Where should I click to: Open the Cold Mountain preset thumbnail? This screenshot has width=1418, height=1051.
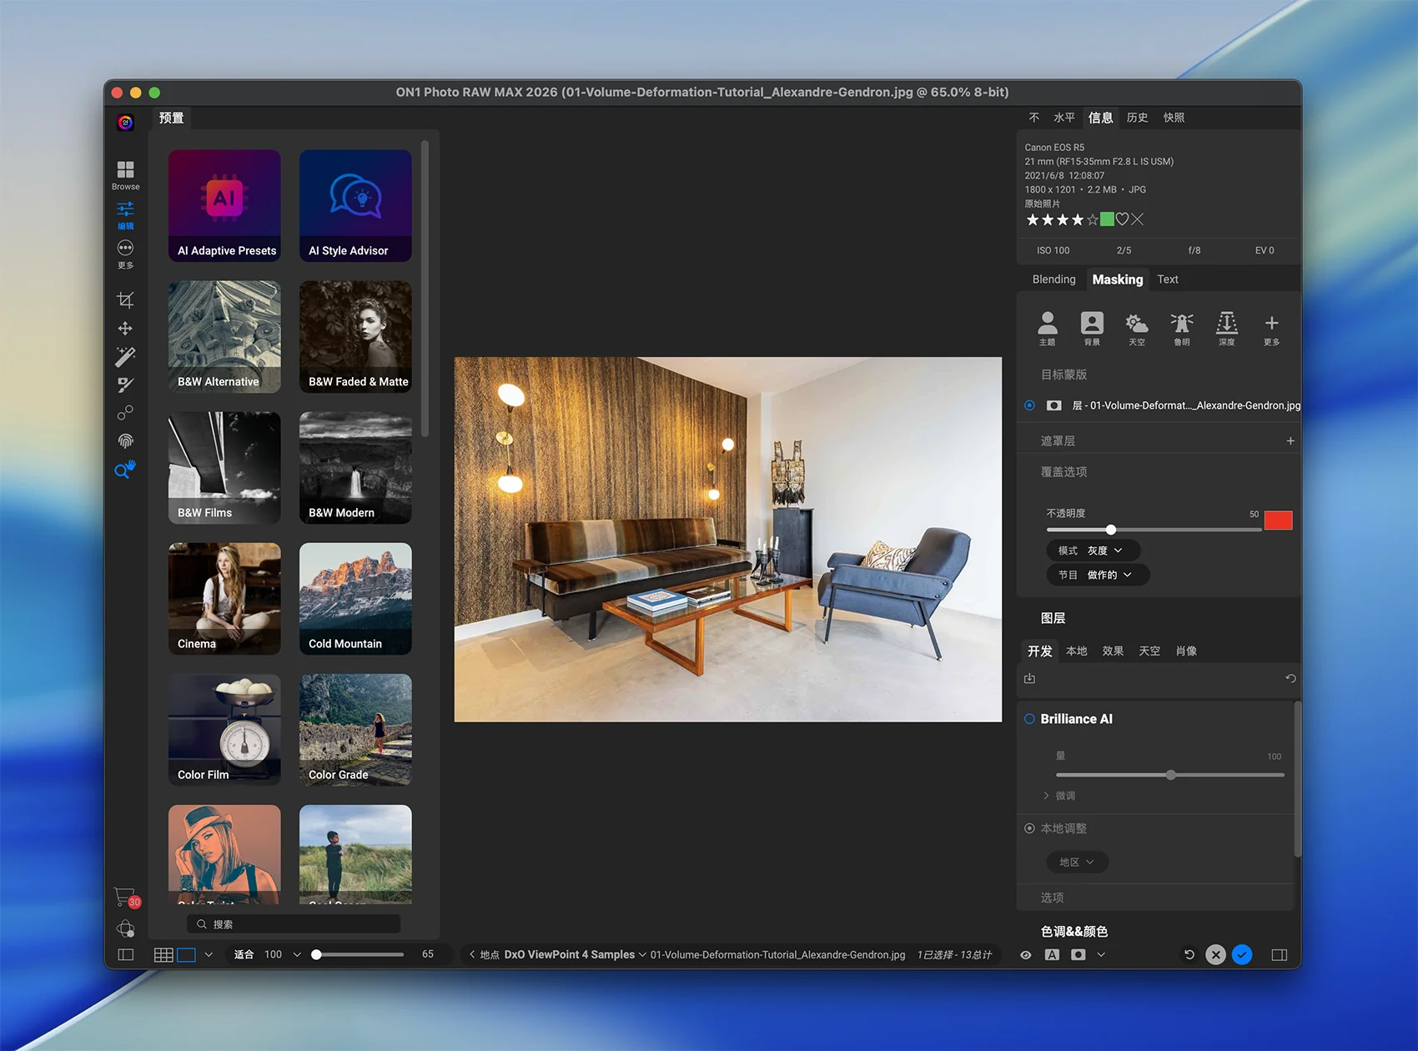pos(355,598)
